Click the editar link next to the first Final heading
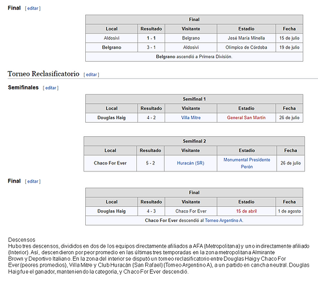 33,8
